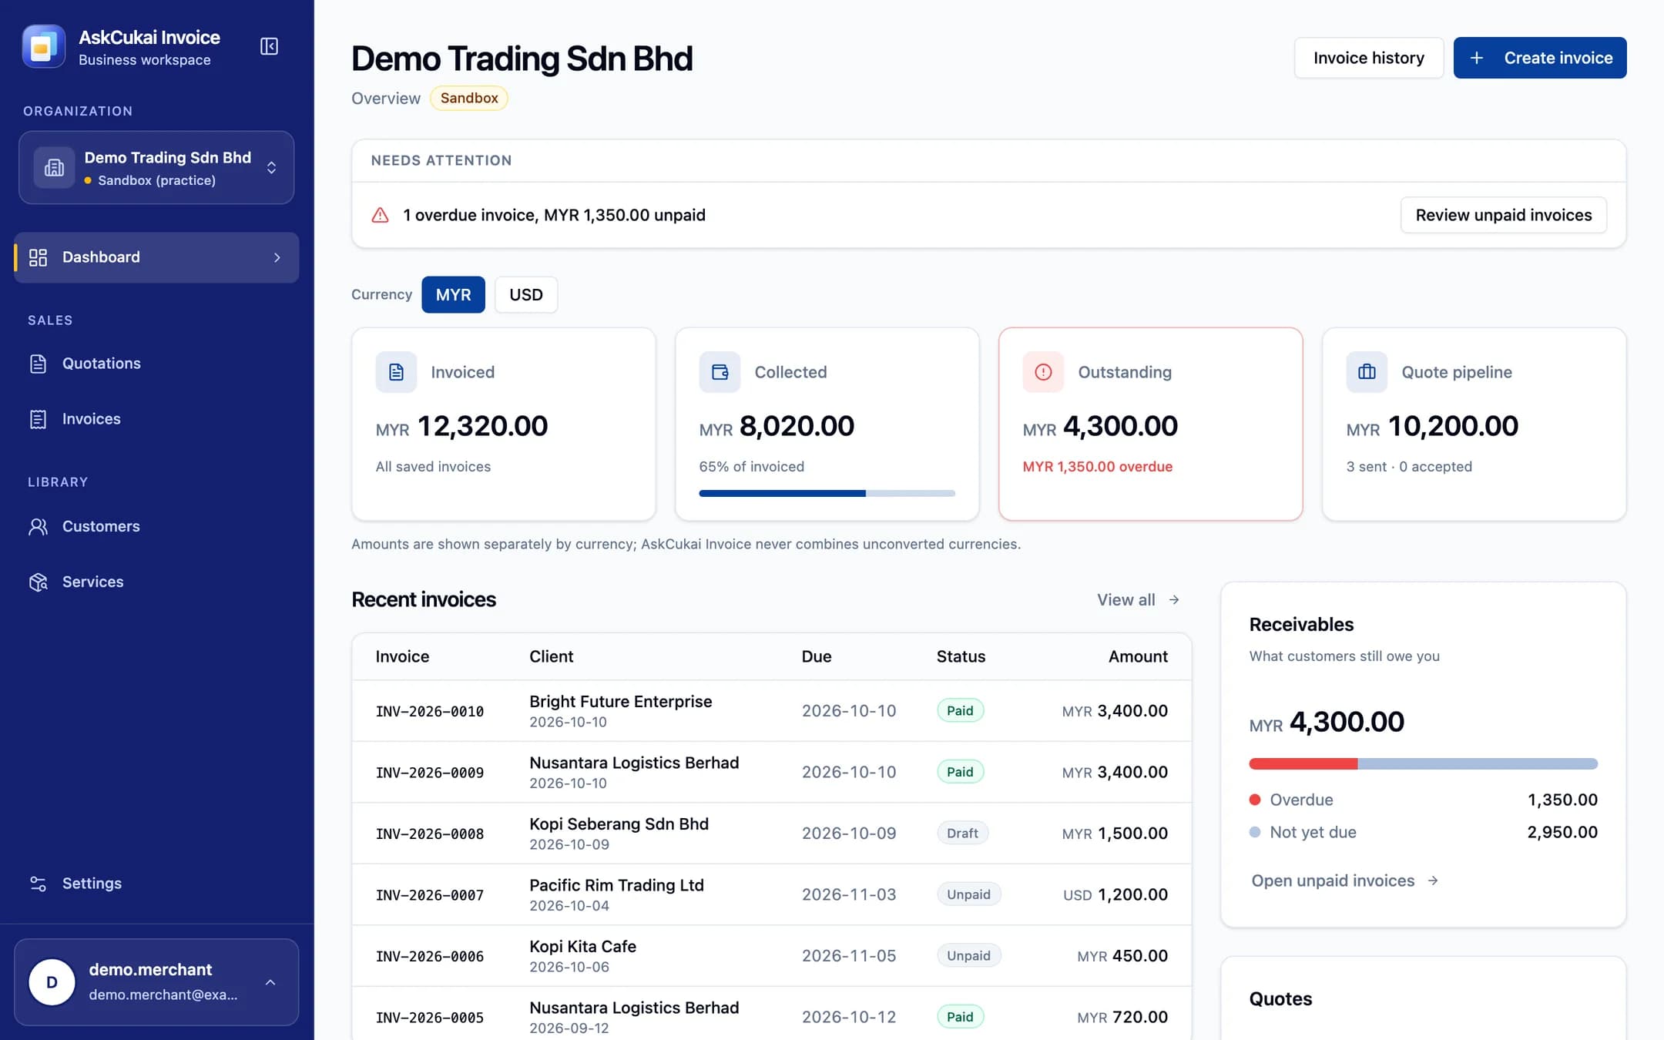Click Review unpaid invoices
Viewport: 1664px width, 1040px height.
pos(1503,215)
